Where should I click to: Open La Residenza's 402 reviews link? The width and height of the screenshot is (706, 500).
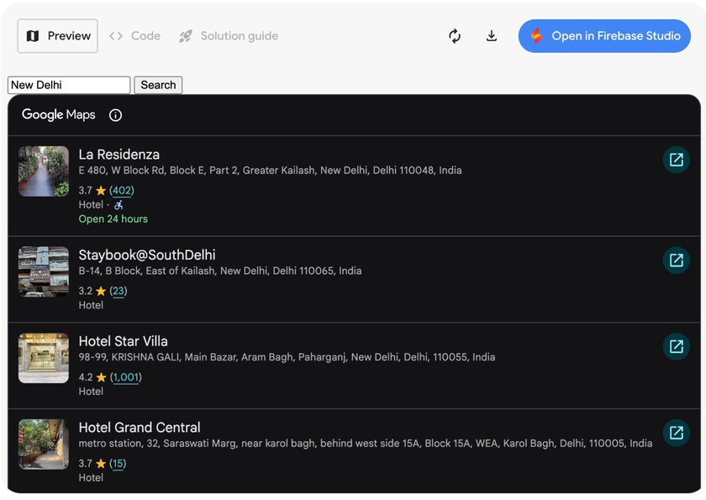pyautogui.click(x=121, y=190)
